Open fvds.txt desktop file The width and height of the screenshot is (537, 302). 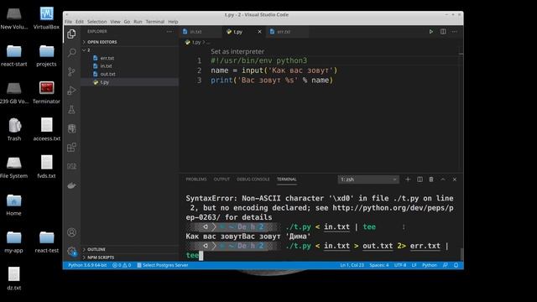(46, 167)
